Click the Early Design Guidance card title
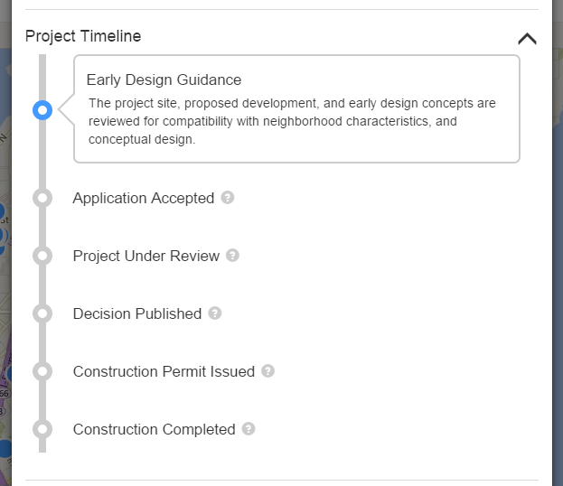The image size is (563, 486). click(x=164, y=79)
